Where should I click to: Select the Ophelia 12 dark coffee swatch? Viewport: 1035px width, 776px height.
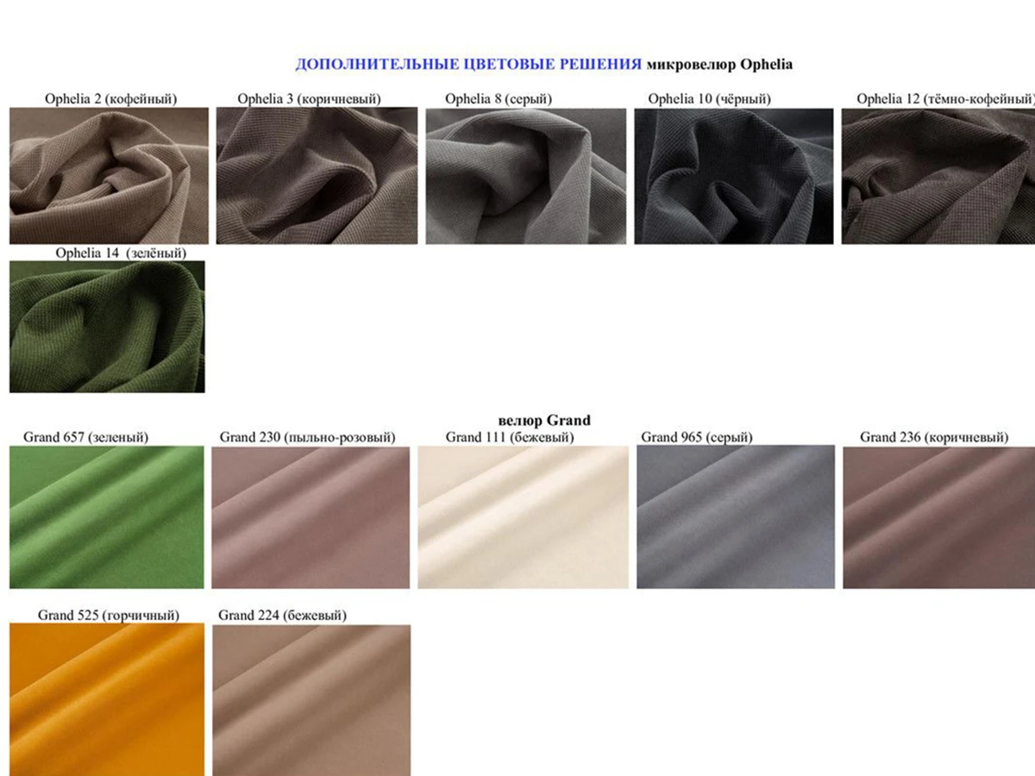pyautogui.click(x=938, y=176)
